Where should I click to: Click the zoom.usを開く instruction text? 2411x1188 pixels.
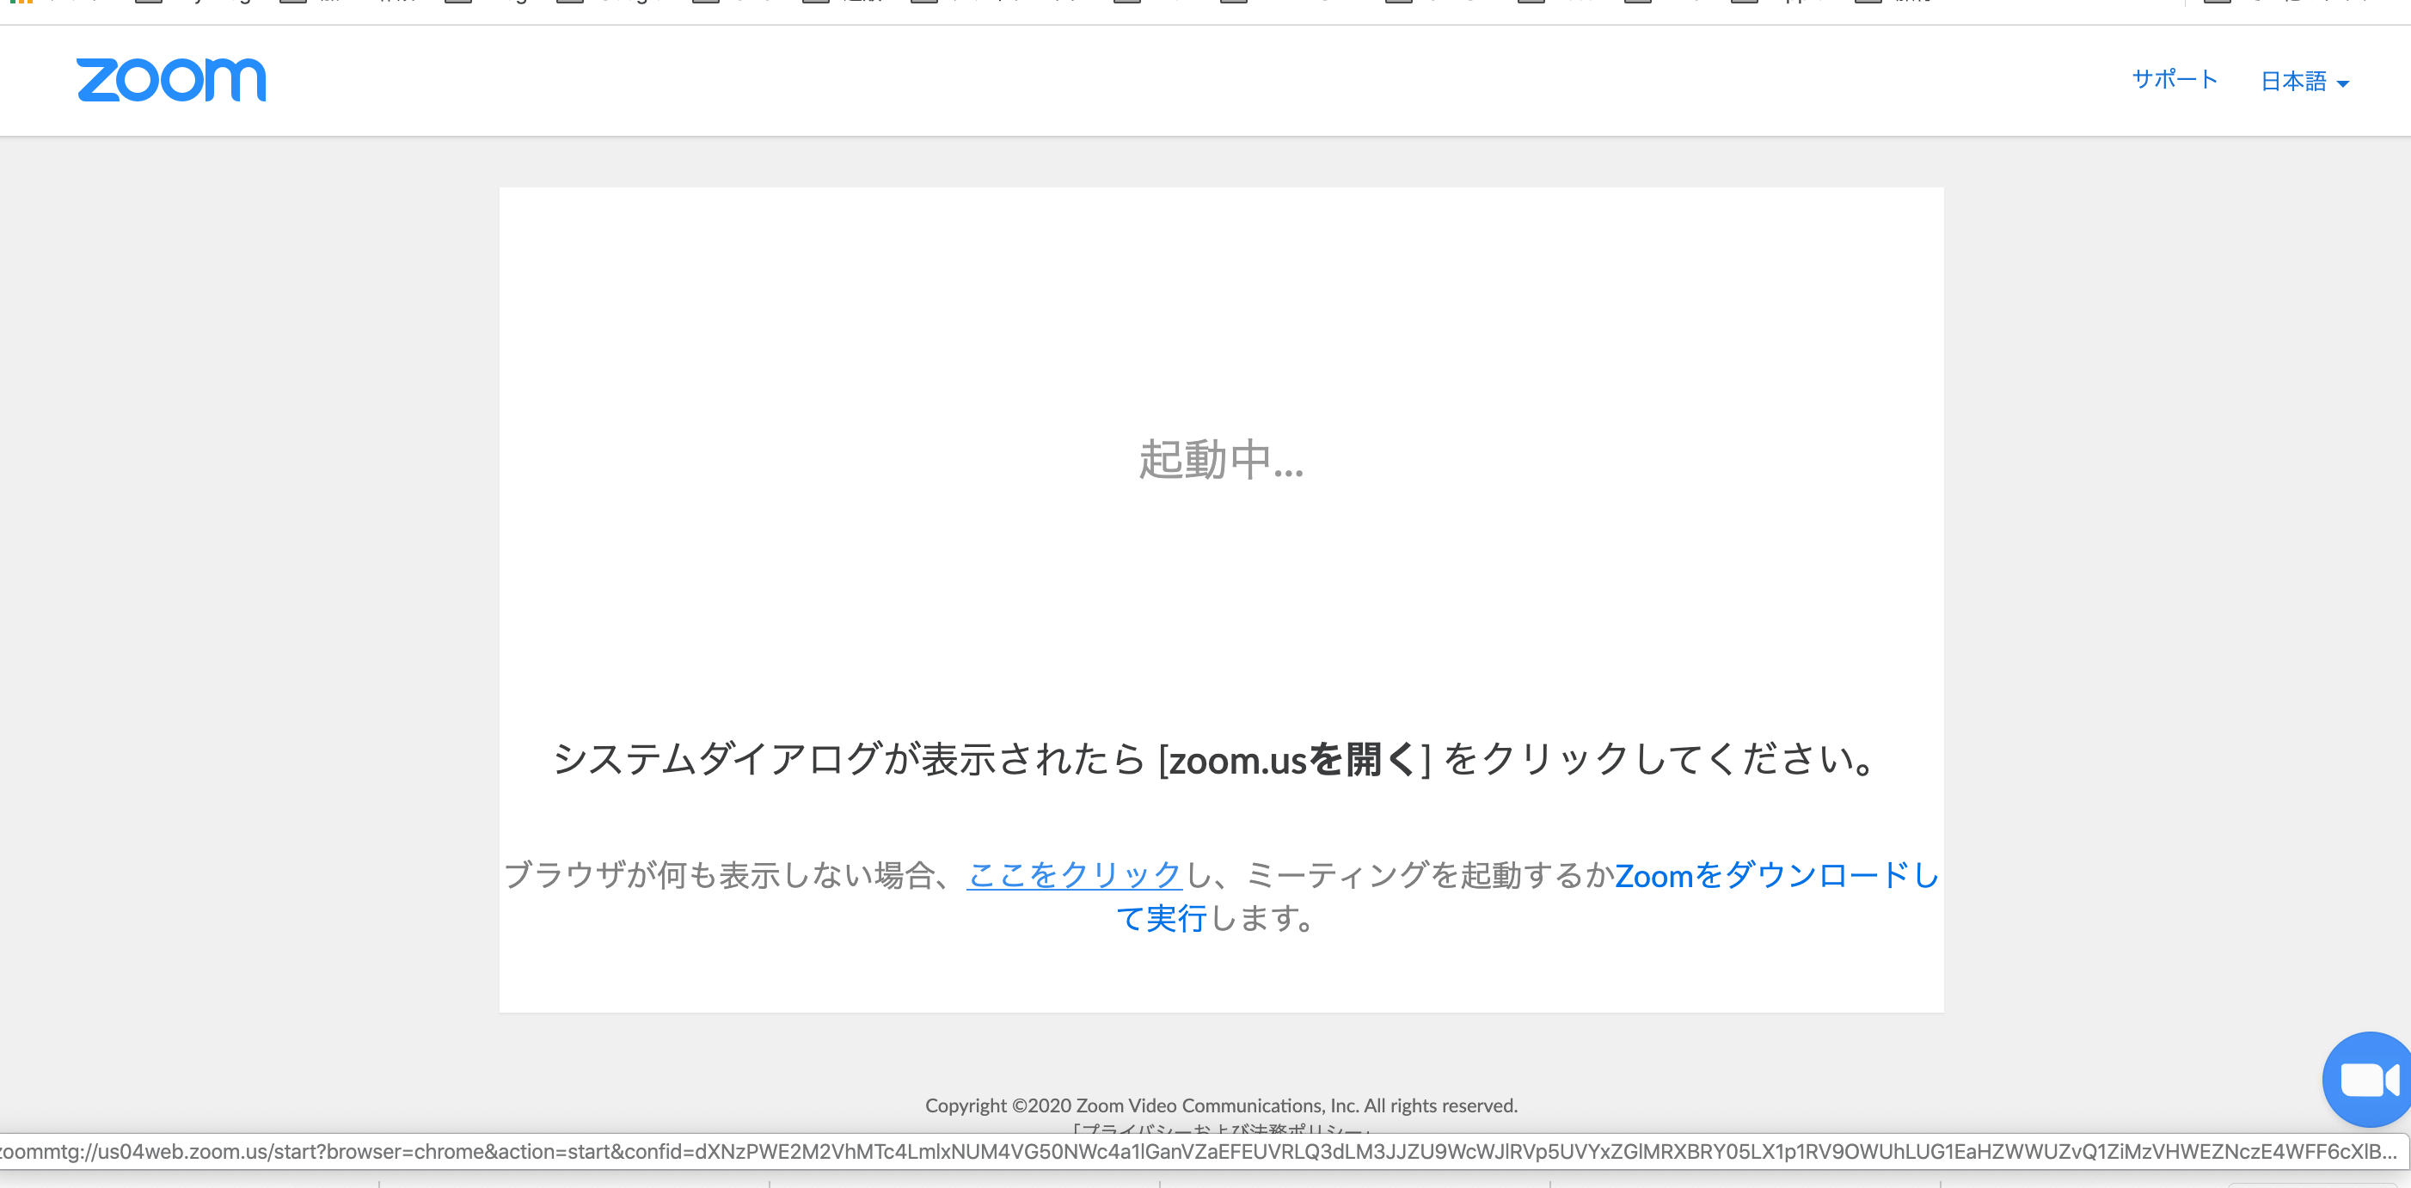pyautogui.click(x=1292, y=760)
